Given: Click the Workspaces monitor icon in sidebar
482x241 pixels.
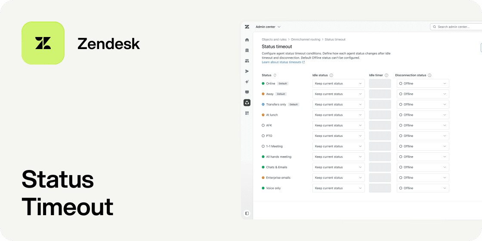Looking at the screenshot, I should [x=247, y=92].
